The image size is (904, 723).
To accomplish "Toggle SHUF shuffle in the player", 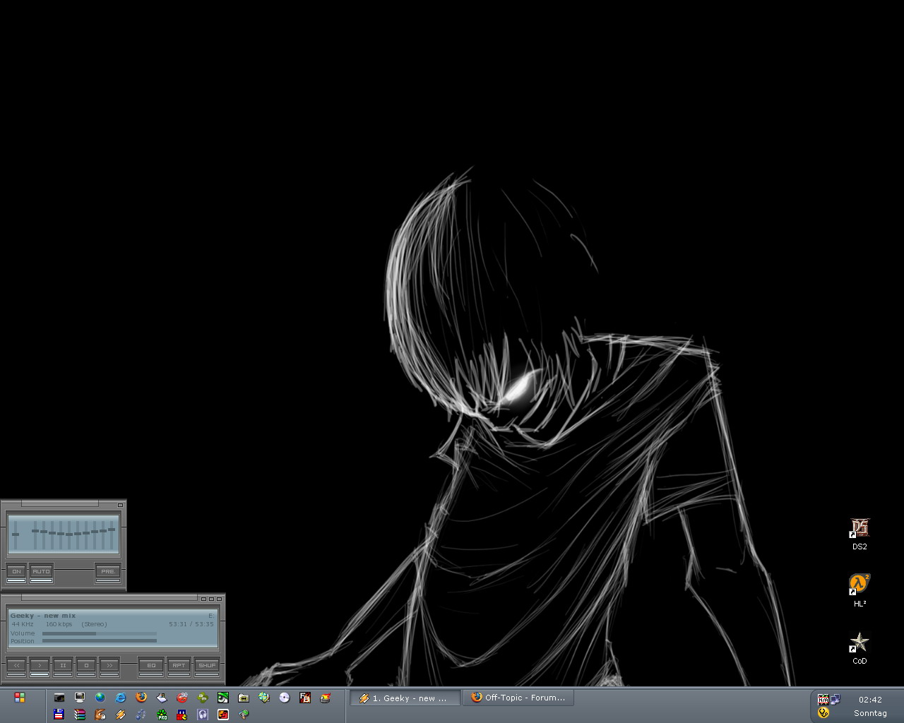I will point(207,666).
